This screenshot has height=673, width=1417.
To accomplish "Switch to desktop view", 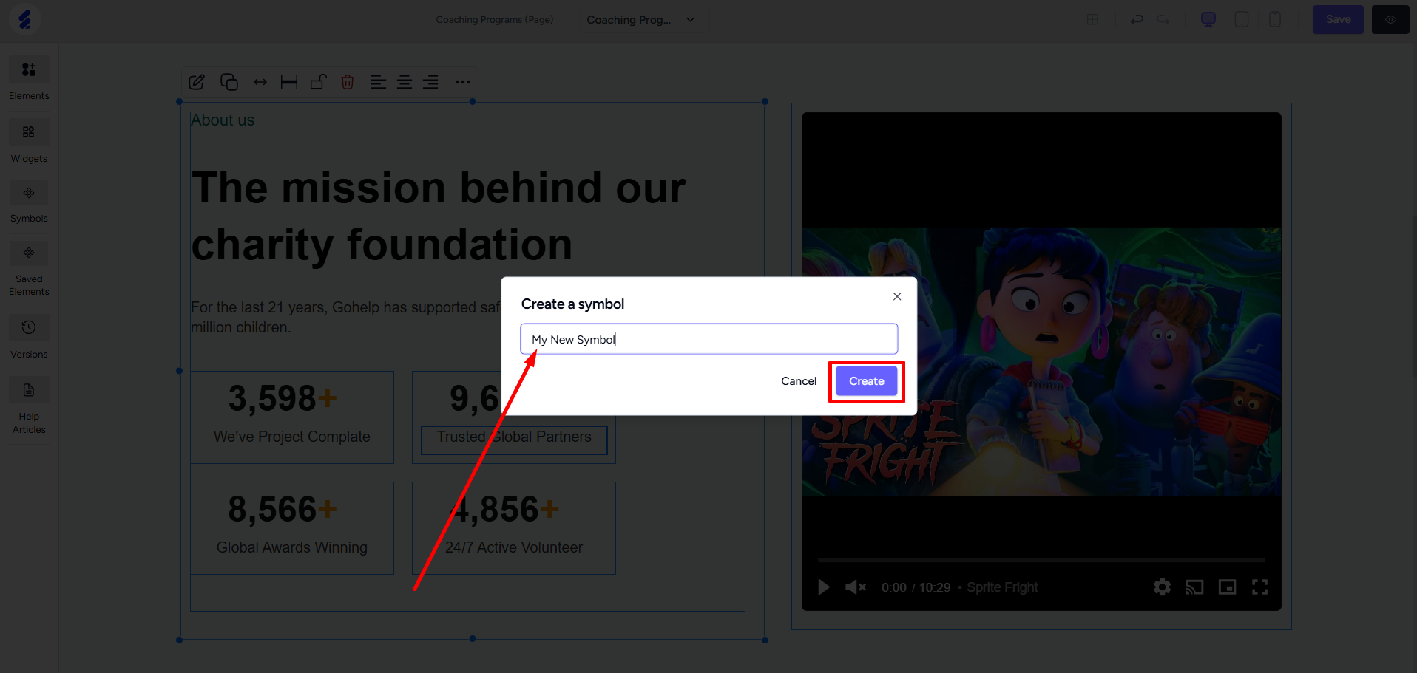I will pyautogui.click(x=1208, y=19).
